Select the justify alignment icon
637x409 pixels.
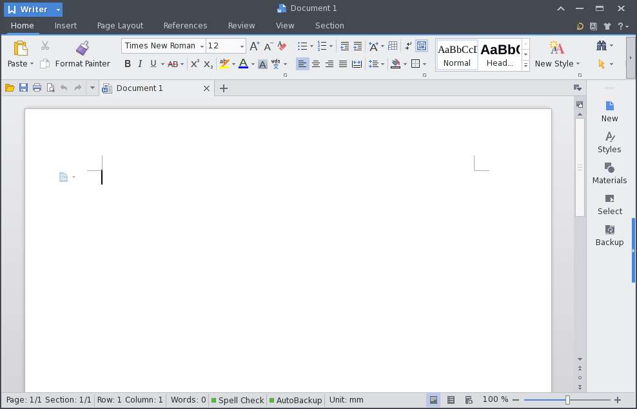point(343,64)
